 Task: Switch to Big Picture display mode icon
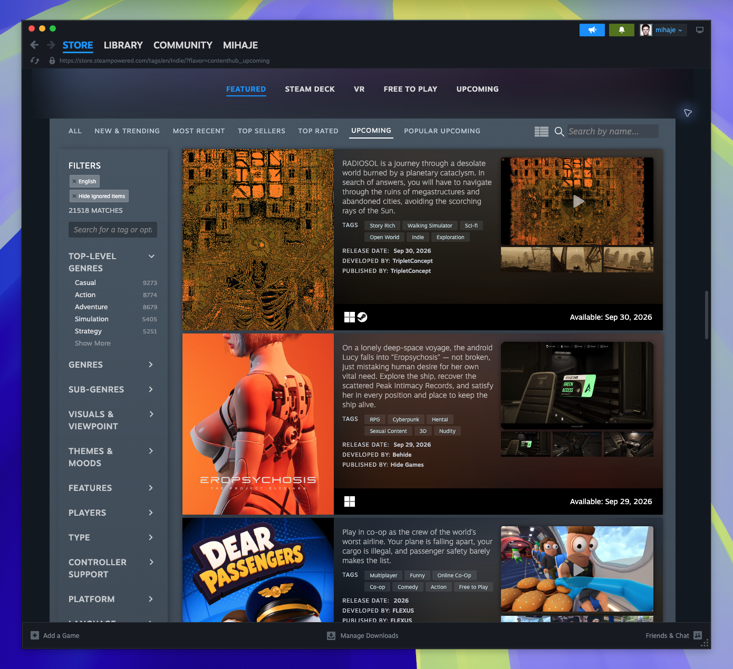coord(700,30)
